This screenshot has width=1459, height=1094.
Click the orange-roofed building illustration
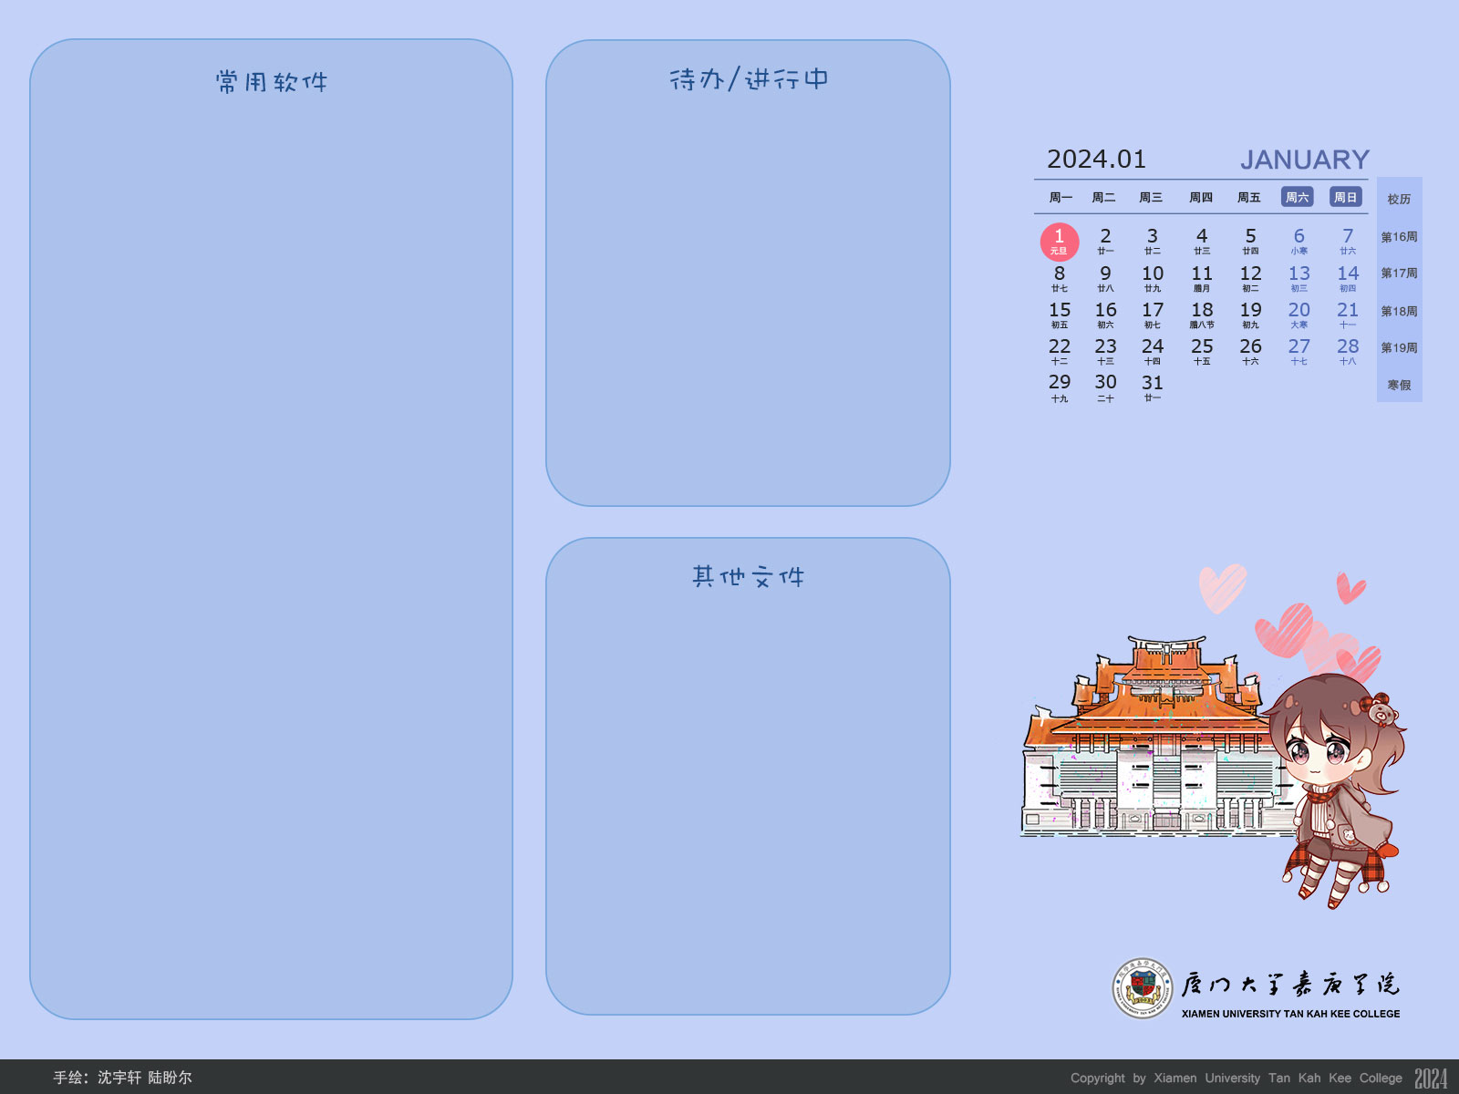pyautogui.click(x=1151, y=740)
